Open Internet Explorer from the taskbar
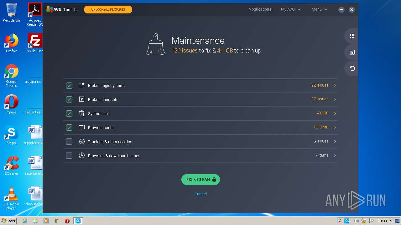 25,221
